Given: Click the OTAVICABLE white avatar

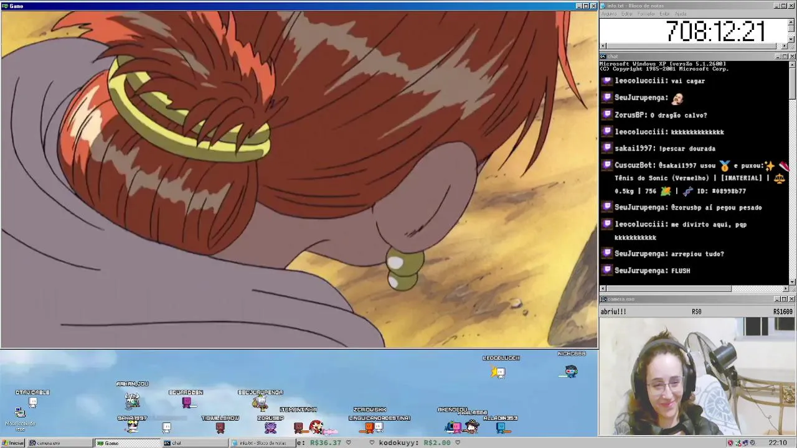Looking at the screenshot, I should tap(32, 402).
